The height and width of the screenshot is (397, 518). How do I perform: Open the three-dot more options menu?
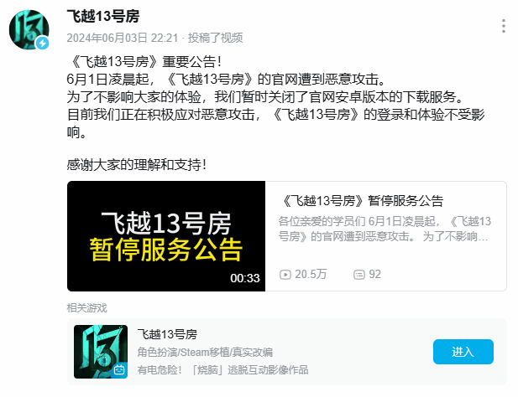click(503, 26)
